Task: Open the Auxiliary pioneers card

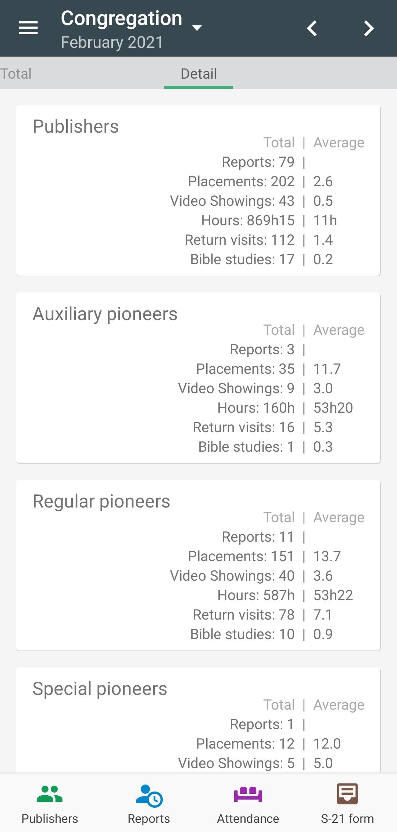Action: point(198,378)
